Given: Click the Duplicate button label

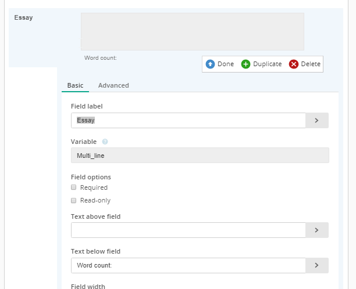Looking at the screenshot, I should point(267,64).
